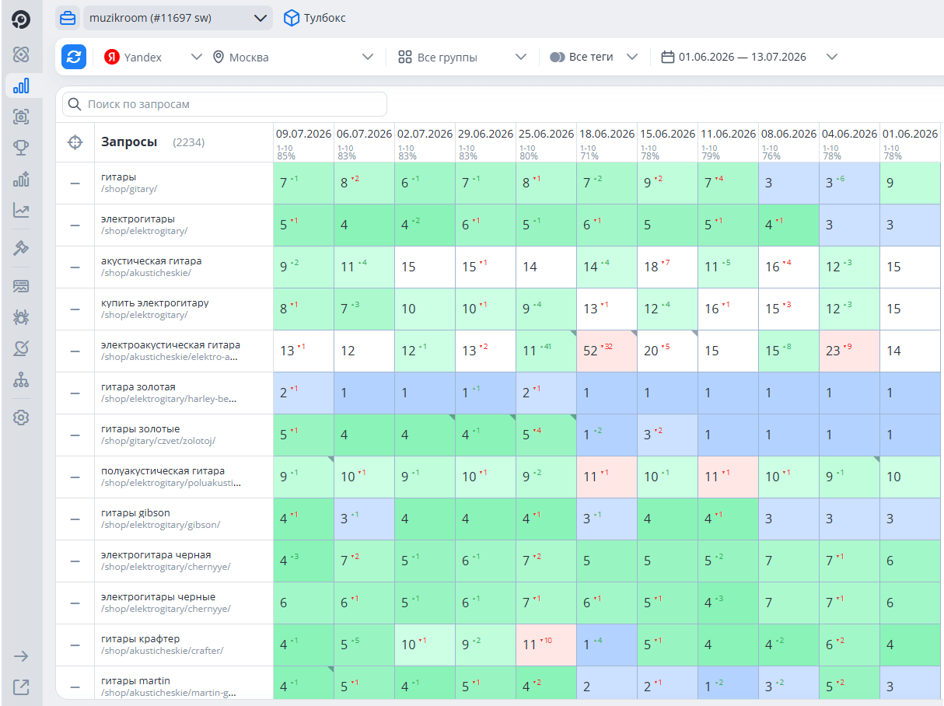The image size is (944, 706).
Task: Toggle the minus marker for гитары row
Action: click(x=75, y=183)
